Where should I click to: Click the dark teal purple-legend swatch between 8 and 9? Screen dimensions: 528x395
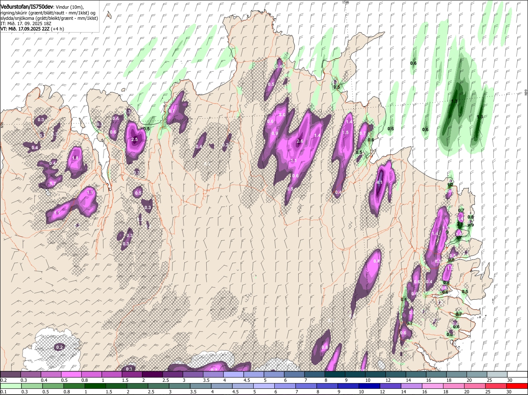[334, 374]
